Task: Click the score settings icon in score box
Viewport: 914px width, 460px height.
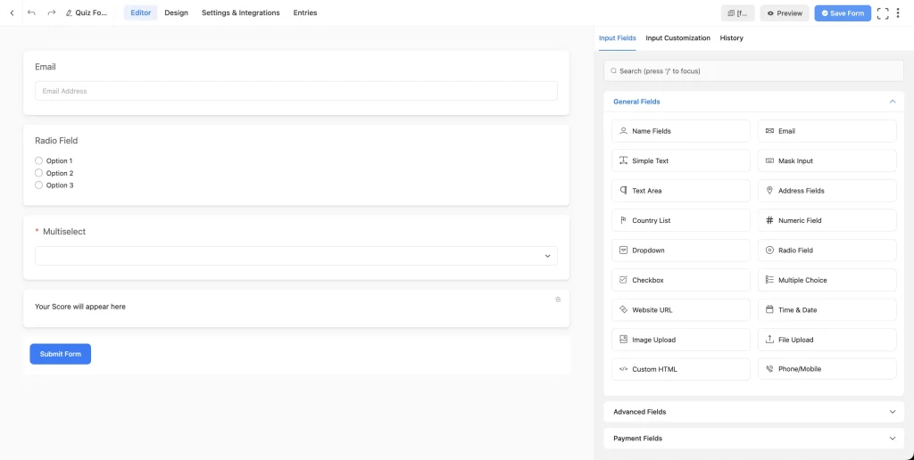Action: [558, 300]
